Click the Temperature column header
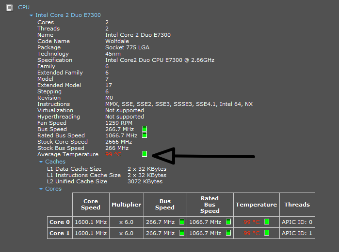This screenshot has width=339, height=252. coord(257,205)
